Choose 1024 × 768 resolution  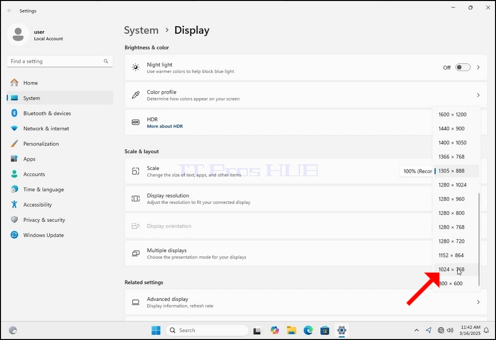456,269
